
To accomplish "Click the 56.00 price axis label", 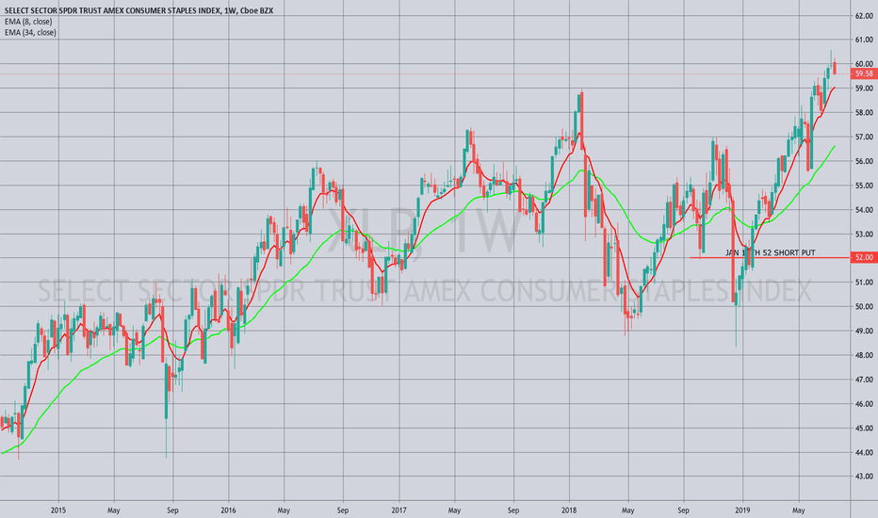I will point(864,161).
